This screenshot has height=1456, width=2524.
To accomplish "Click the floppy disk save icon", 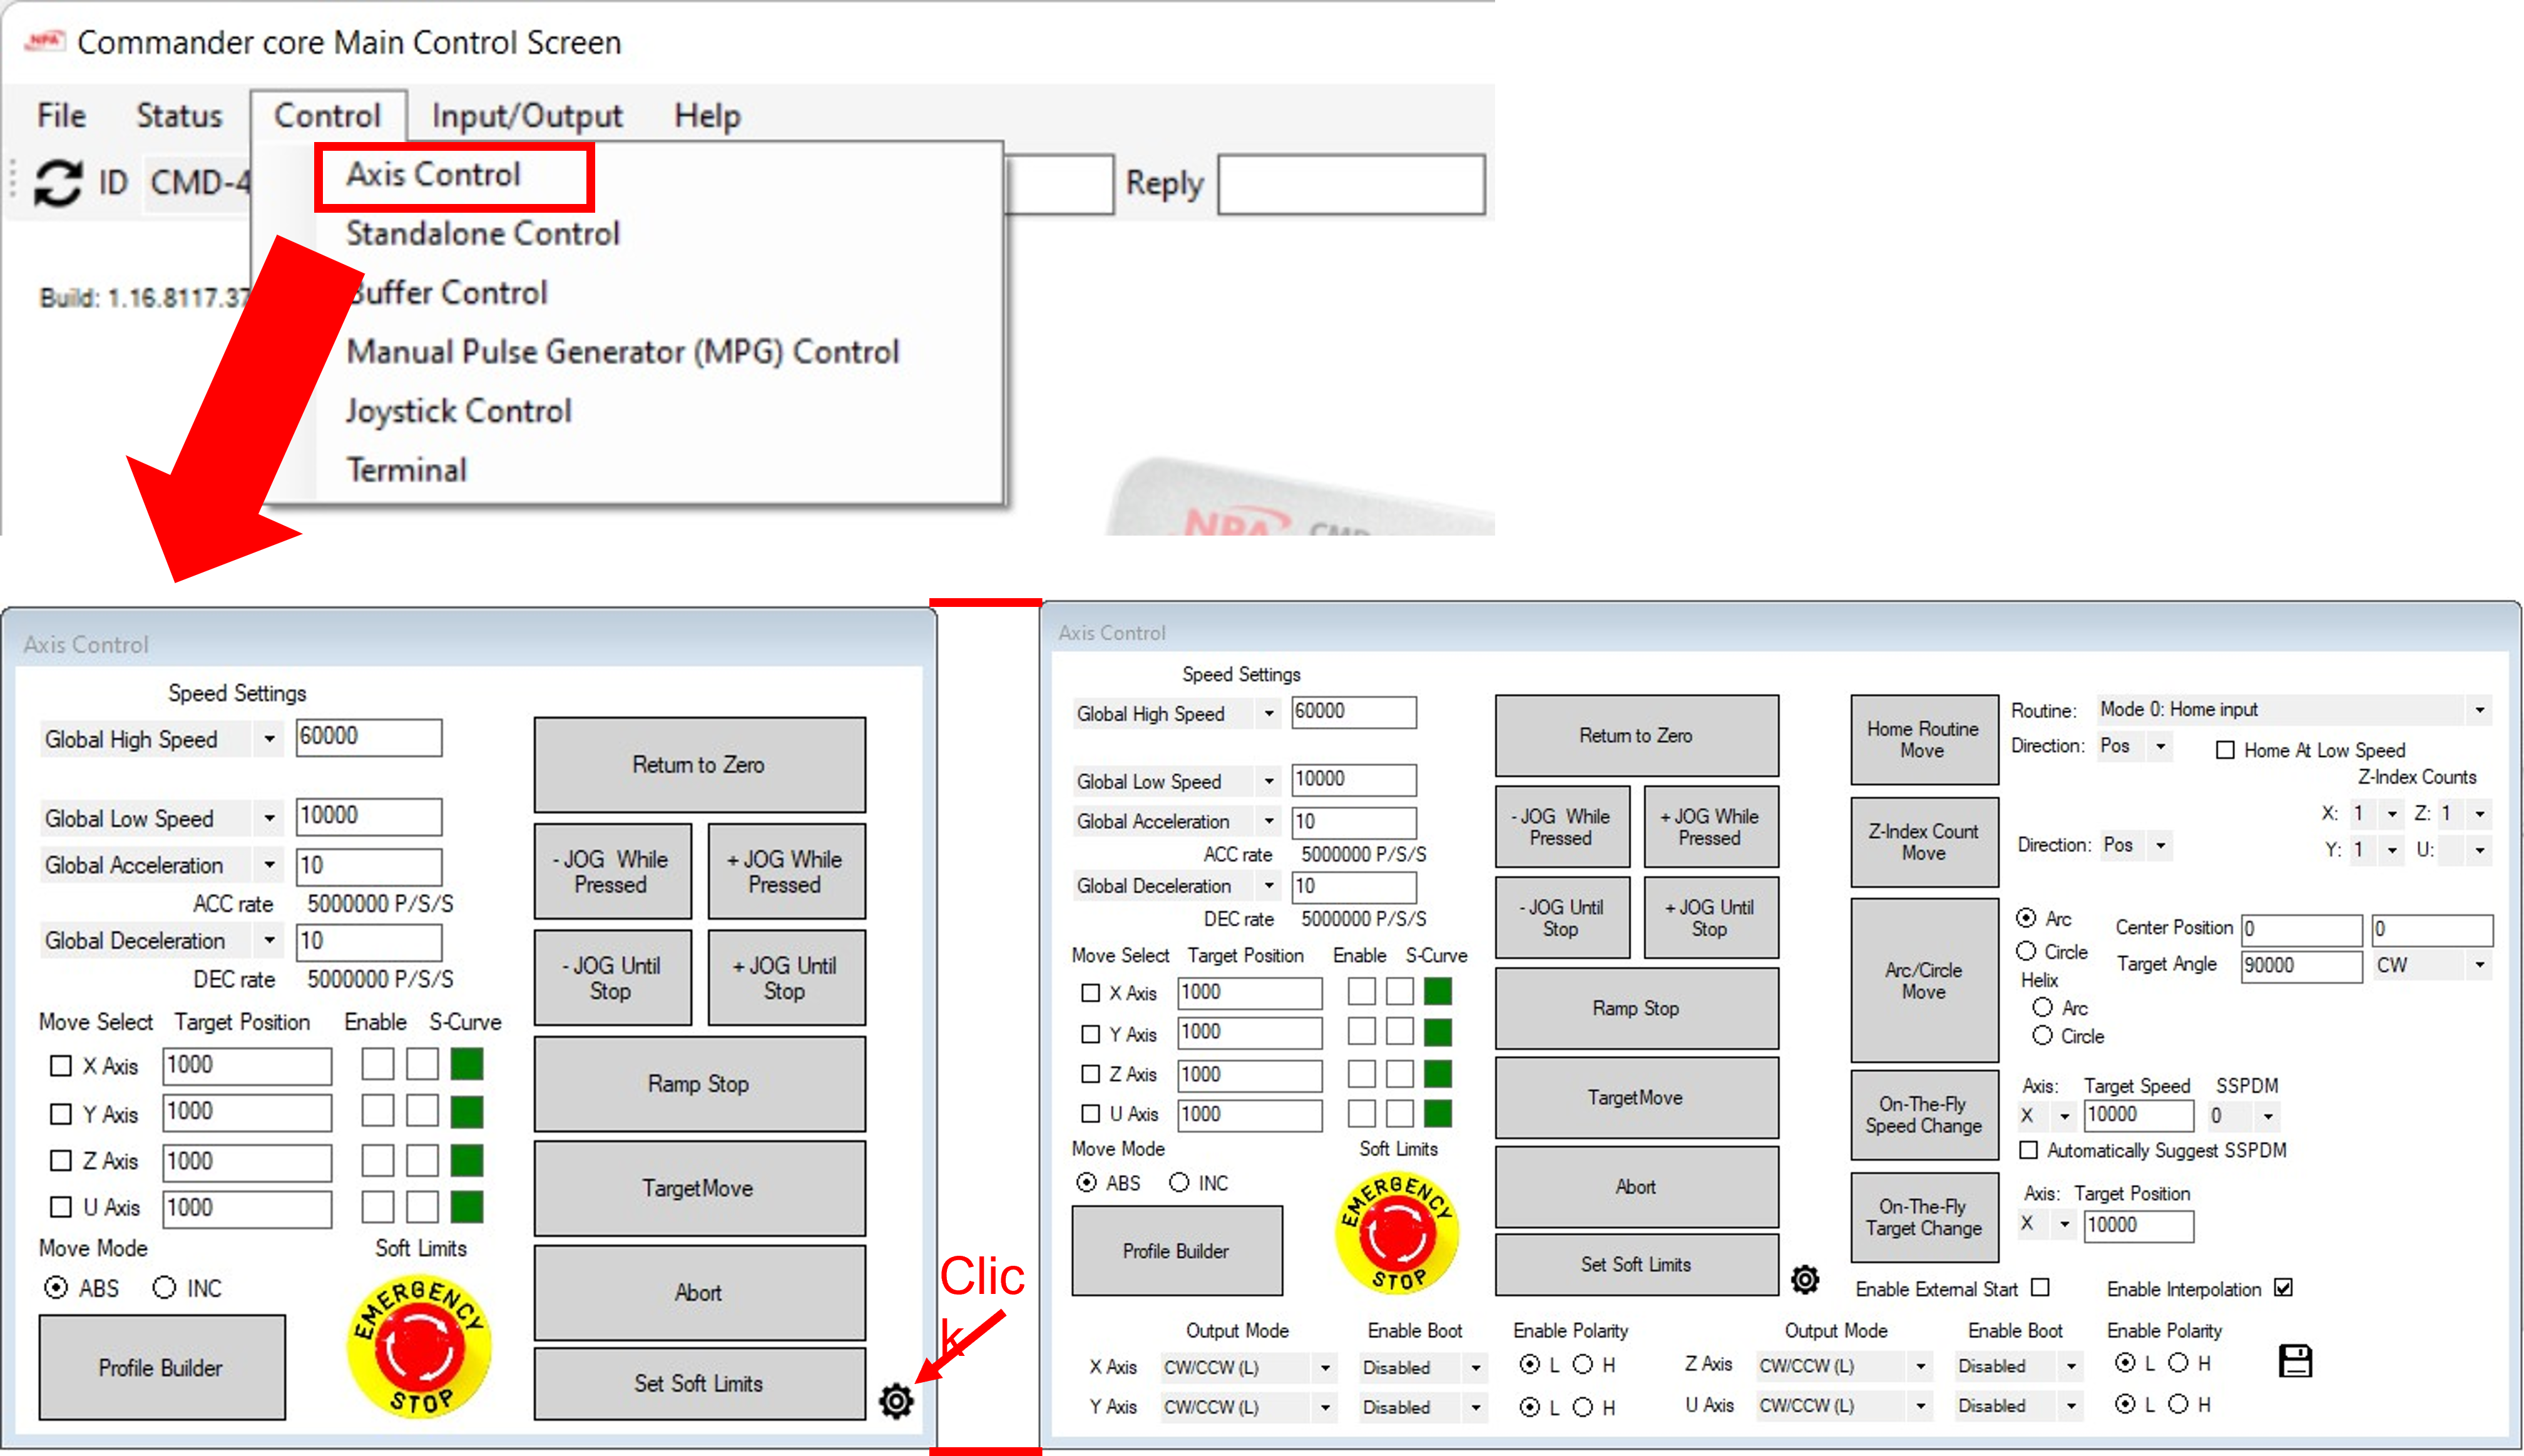I will tap(2296, 1361).
